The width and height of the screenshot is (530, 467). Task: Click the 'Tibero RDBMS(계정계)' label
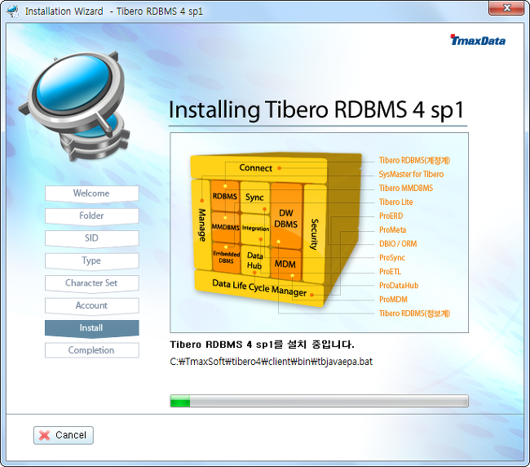[414, 160]
